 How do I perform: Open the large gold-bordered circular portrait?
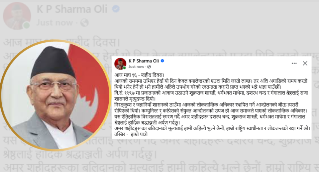click(55, 95)
